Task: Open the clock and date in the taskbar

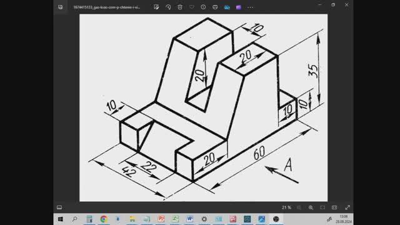Action: click(344, 219)
